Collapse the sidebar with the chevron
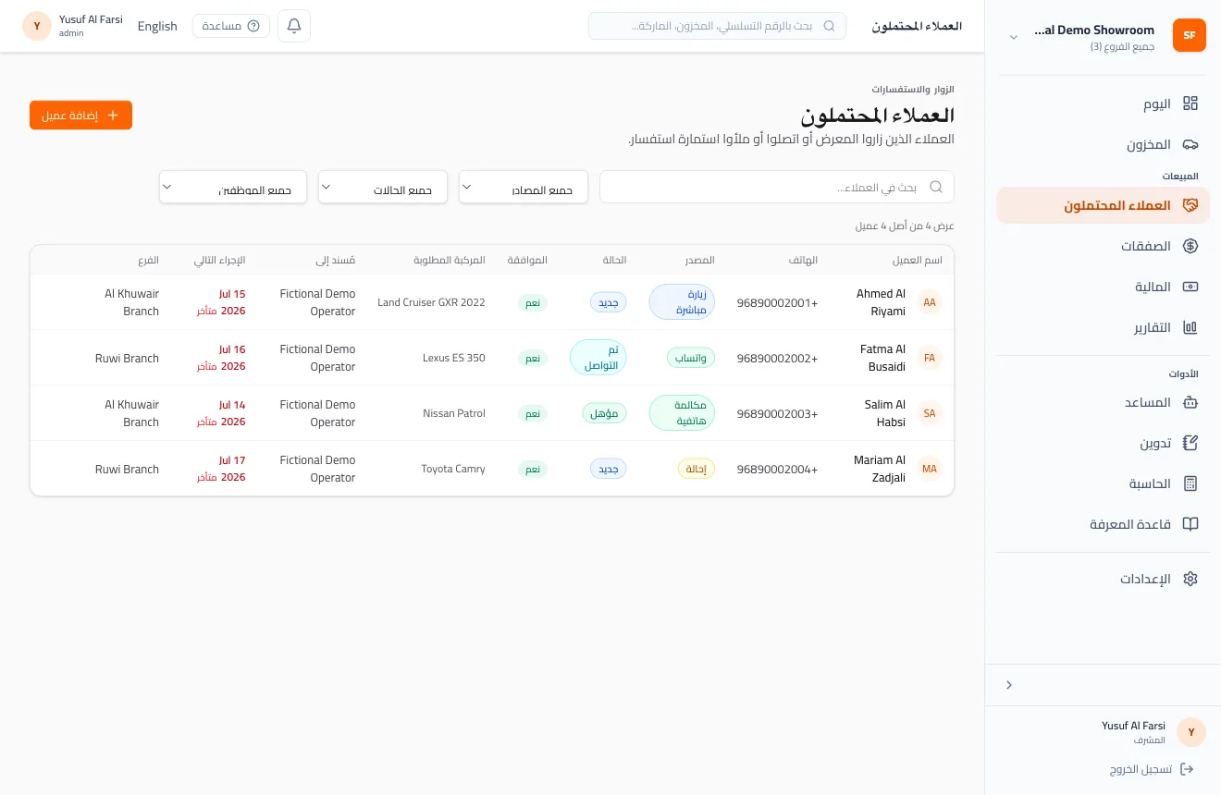This screenshot has width=1221, height=795. 1009,685
